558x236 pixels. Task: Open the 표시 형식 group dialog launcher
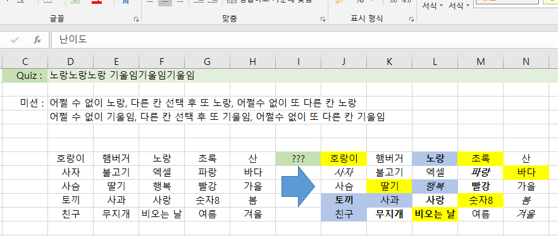(411, 19)
